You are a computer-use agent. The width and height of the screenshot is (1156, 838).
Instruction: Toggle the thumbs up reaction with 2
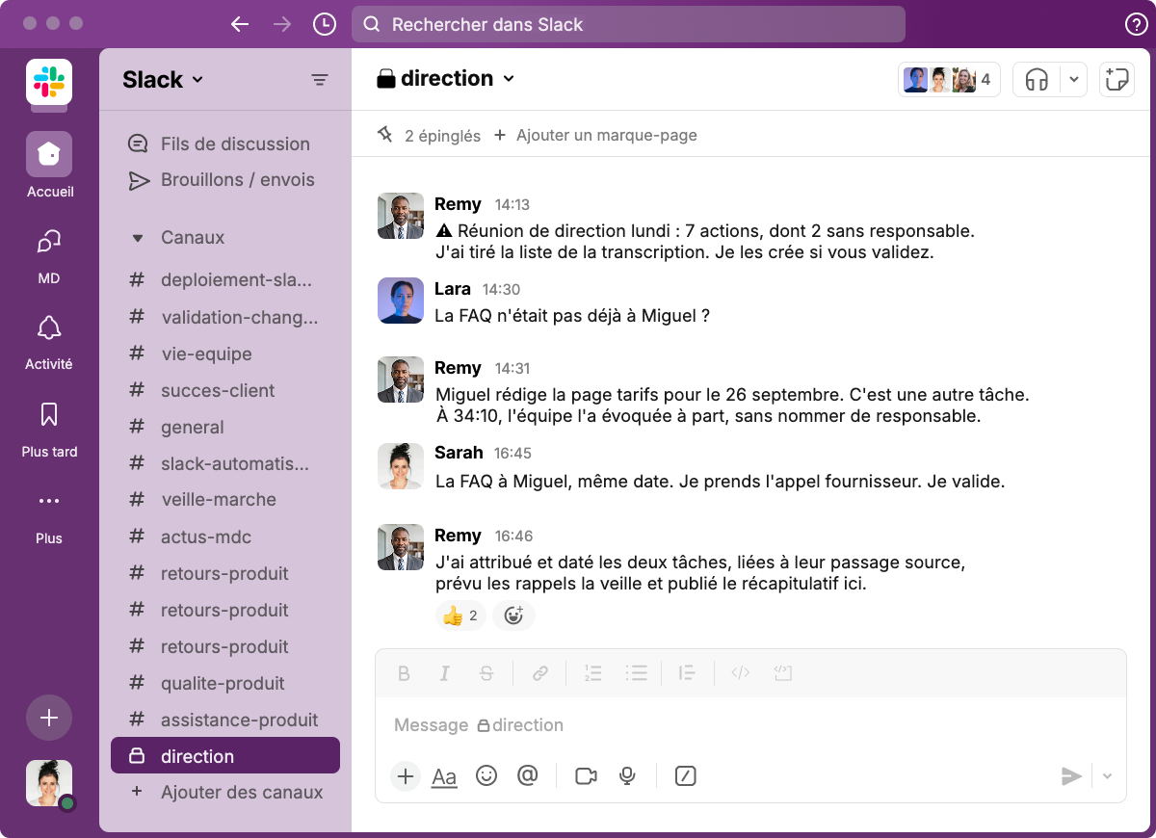point(460,615)
